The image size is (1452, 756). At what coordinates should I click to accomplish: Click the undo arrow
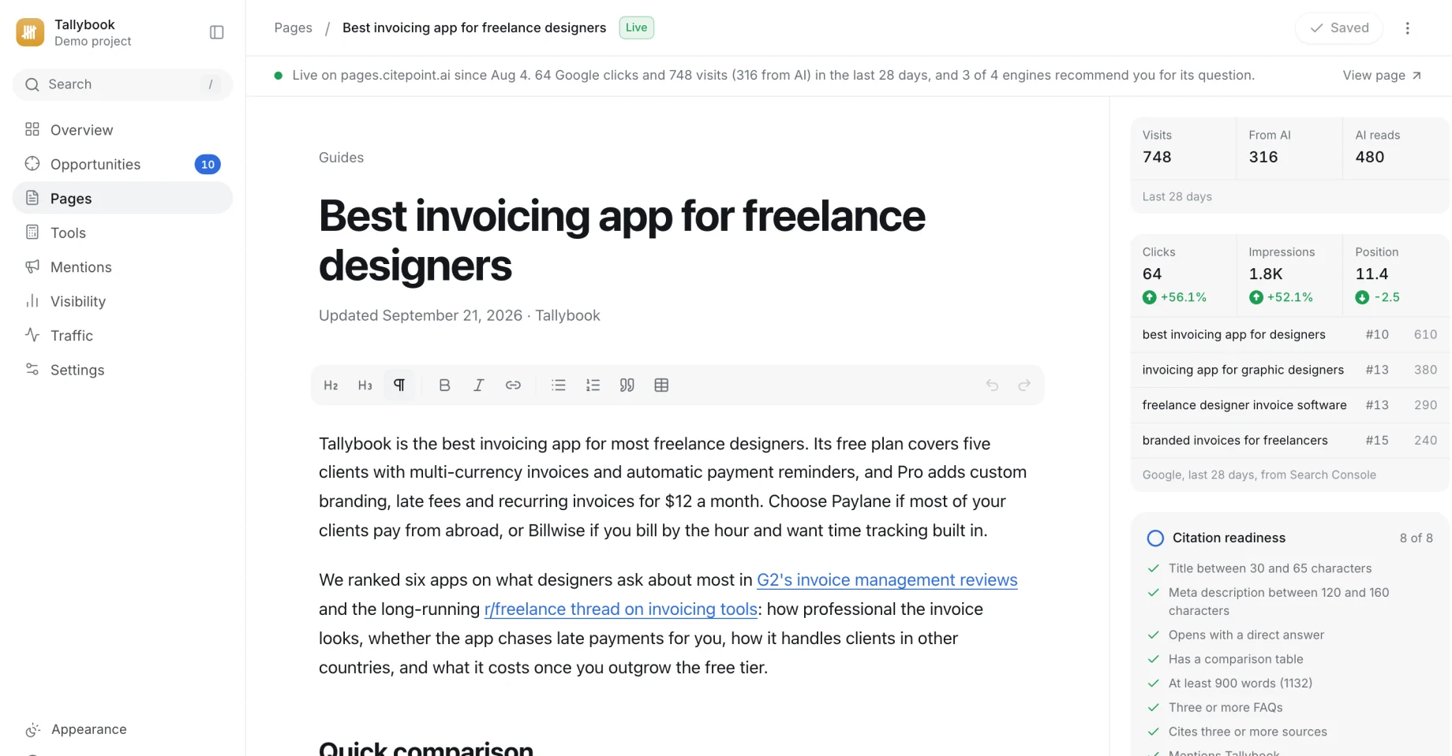(992, 385)
